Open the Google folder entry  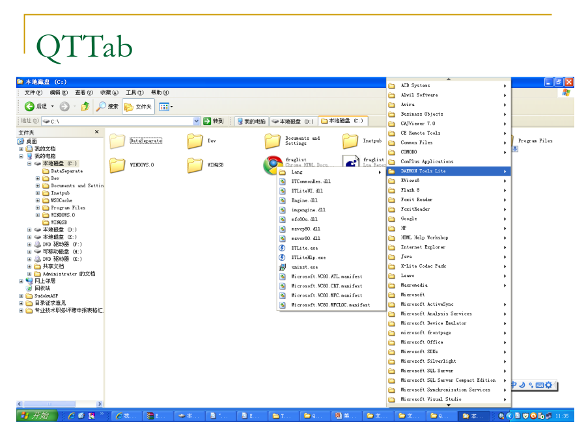449,219
